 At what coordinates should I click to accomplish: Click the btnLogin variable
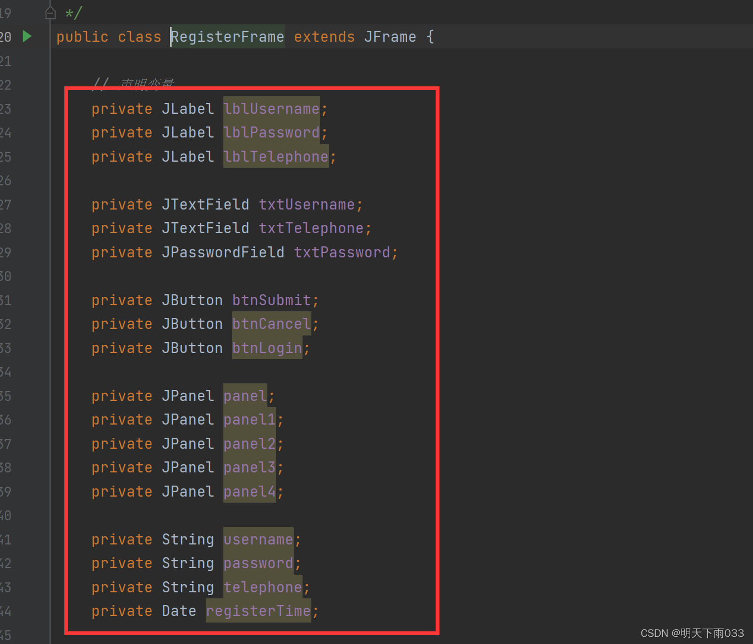267,348
